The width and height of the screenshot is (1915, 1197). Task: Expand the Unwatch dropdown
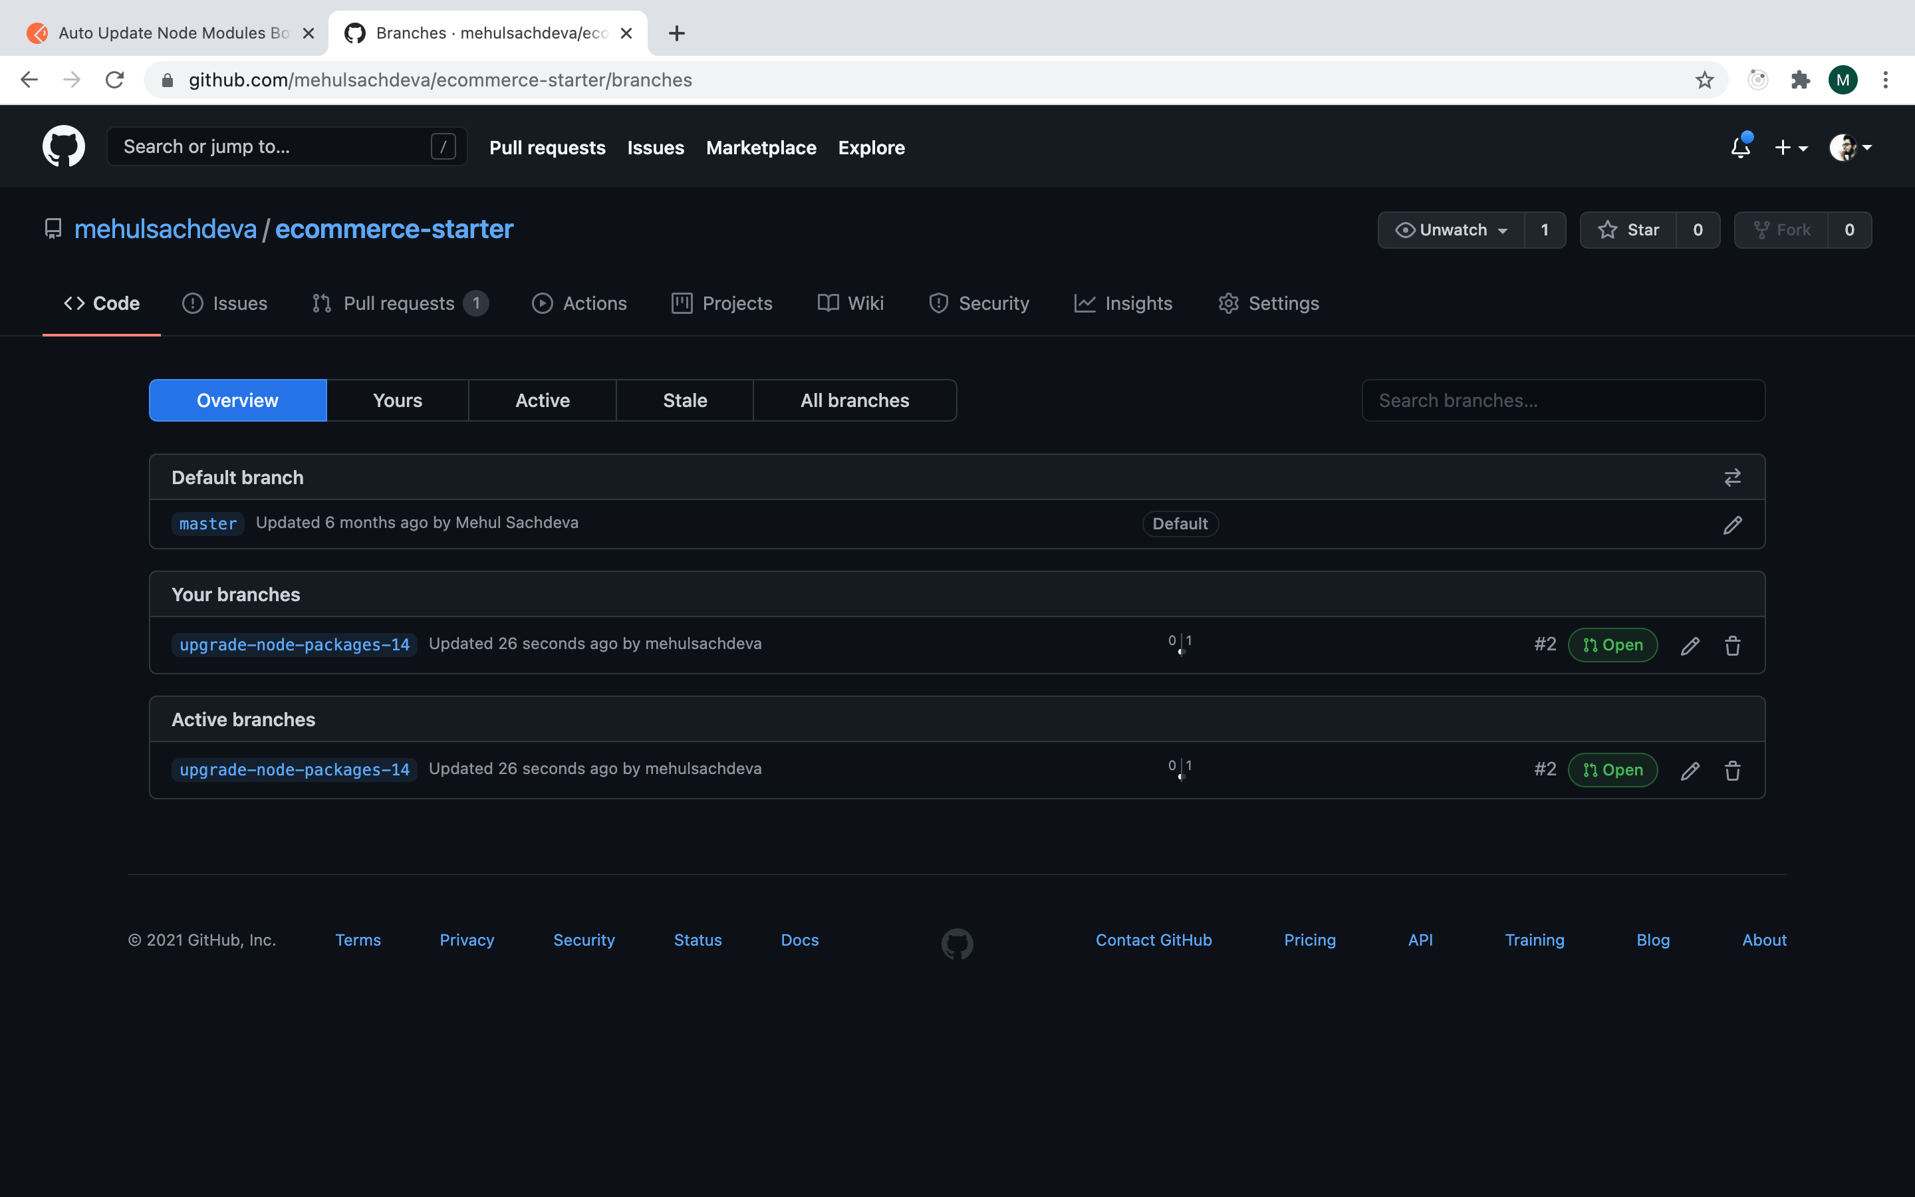pos(1452,230)
